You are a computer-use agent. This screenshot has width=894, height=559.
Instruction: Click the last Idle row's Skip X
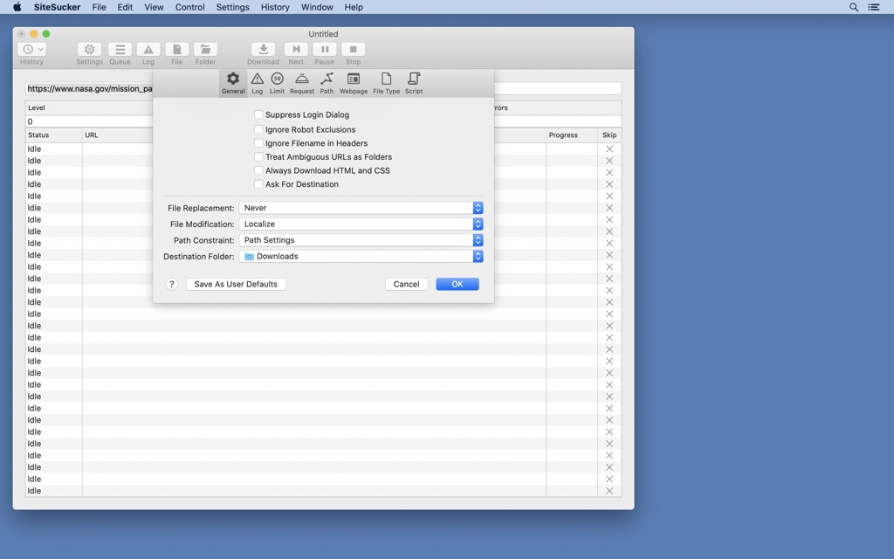coord(609,491)
